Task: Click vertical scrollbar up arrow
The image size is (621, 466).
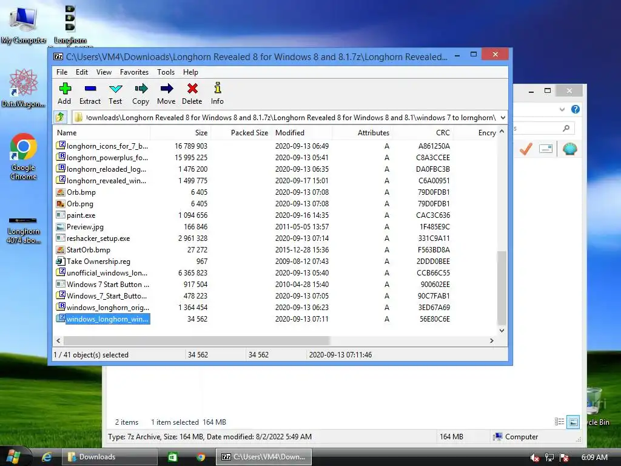Action: pyautogui.click(x=502, y=132)
